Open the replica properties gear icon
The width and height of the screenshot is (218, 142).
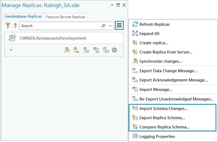click(114, 50)
